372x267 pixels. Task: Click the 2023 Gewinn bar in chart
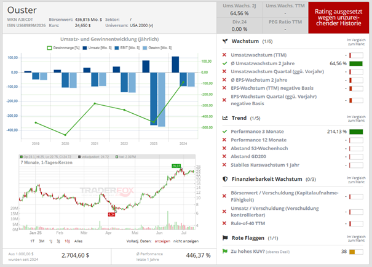162,100
